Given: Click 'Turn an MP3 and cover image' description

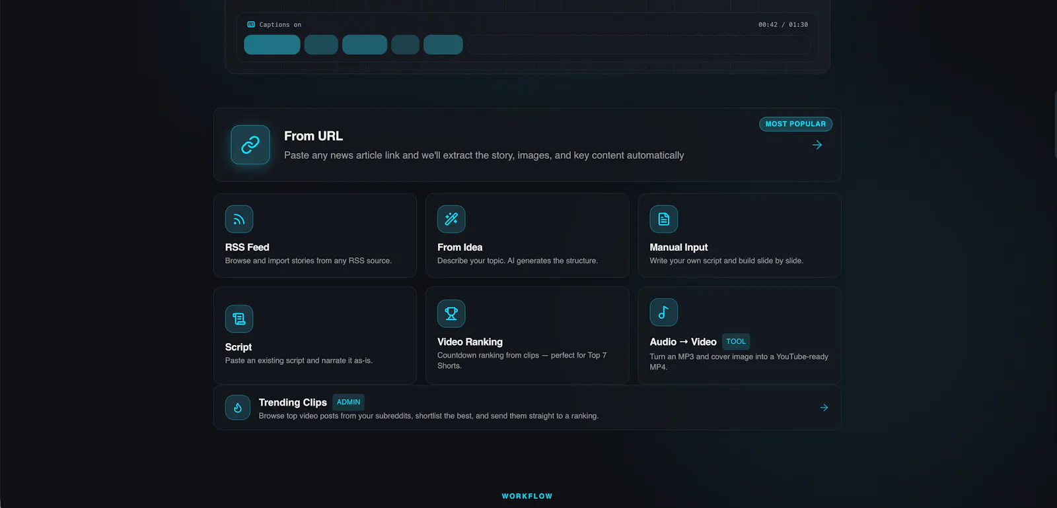Looking at the screenshot, I should coord(739,362).
